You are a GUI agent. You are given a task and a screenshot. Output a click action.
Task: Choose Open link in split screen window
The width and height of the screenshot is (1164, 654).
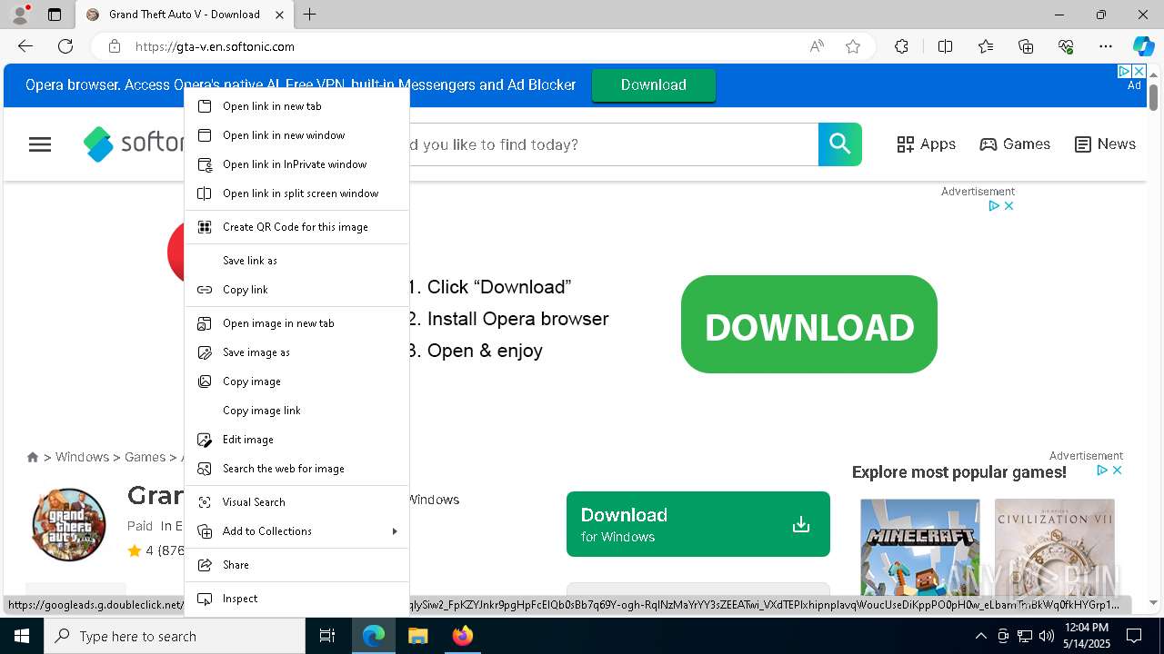(296, 193)
